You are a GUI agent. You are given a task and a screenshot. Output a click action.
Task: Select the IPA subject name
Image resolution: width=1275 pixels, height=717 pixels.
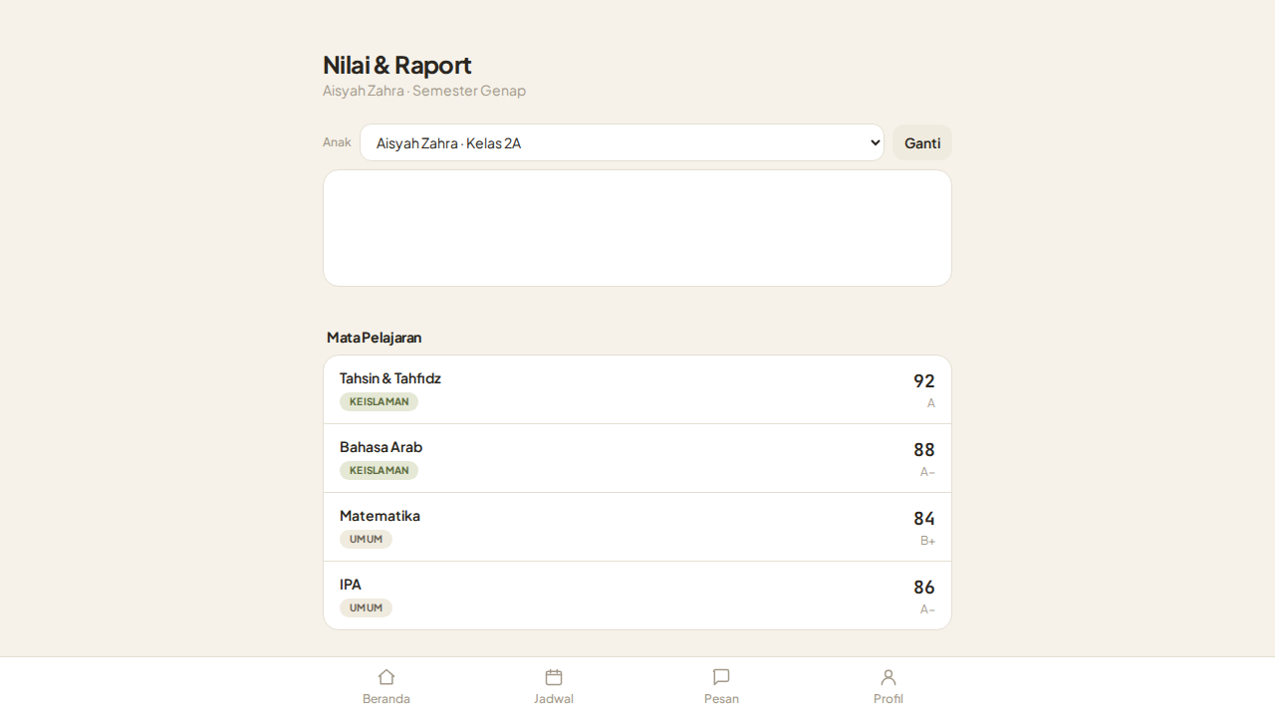(351, 585)
